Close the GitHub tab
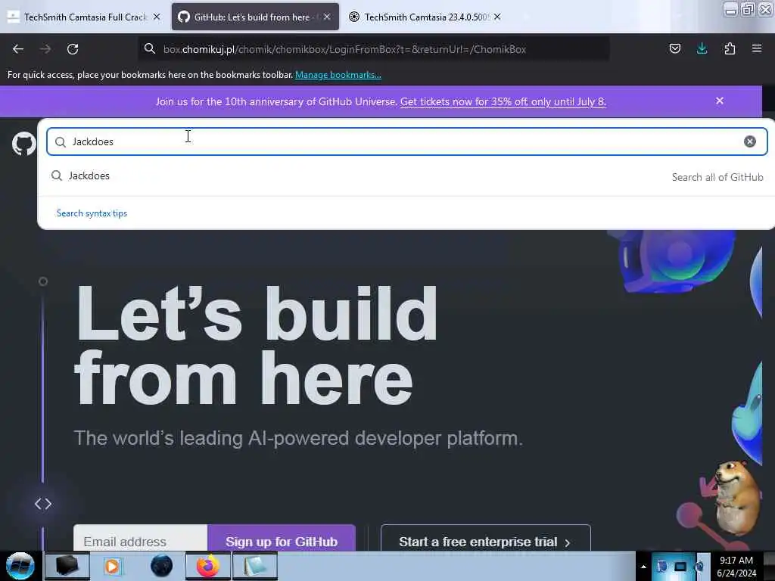Screen dimensions: 775x581 coord(327,17)
